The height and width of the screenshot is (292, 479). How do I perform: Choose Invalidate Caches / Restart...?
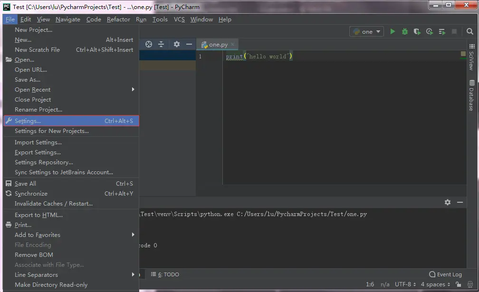71,204
